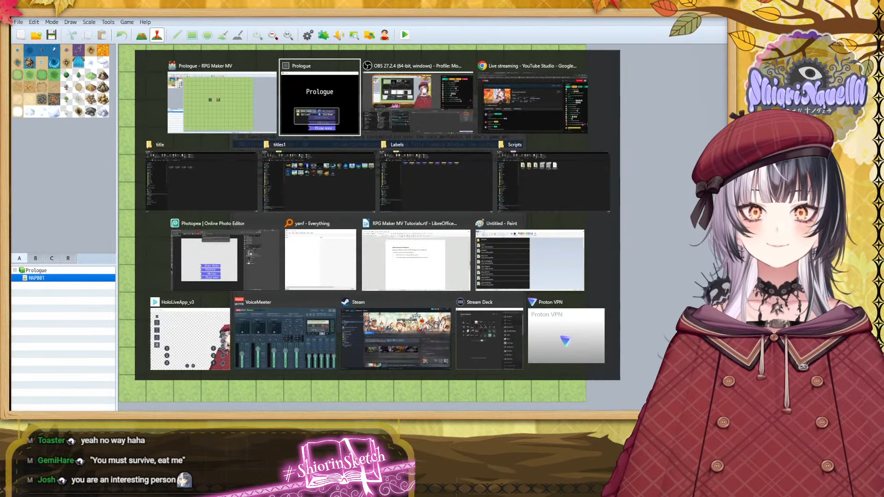Select the Pencil drawing tool
This screenshot has height=497, width=884.
click(177, 35)
